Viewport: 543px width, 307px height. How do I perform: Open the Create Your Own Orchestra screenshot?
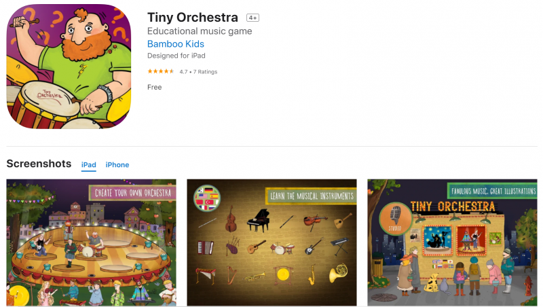[92, 242]
